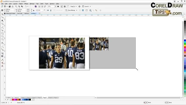Expand the Undo history dropdown arrow
This screenshot has width=186, height=105.
[28, 6]
